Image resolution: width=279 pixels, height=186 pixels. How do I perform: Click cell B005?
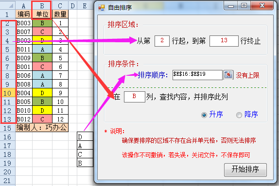24,101
